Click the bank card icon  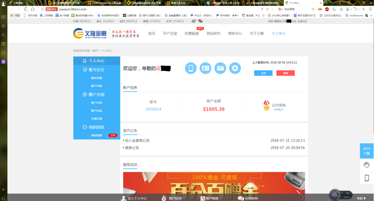point(220,68)
